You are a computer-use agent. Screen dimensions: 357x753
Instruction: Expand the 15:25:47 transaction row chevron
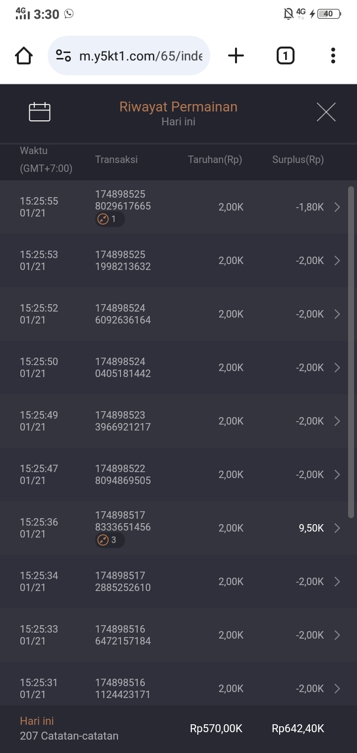(x=337, y=475)
